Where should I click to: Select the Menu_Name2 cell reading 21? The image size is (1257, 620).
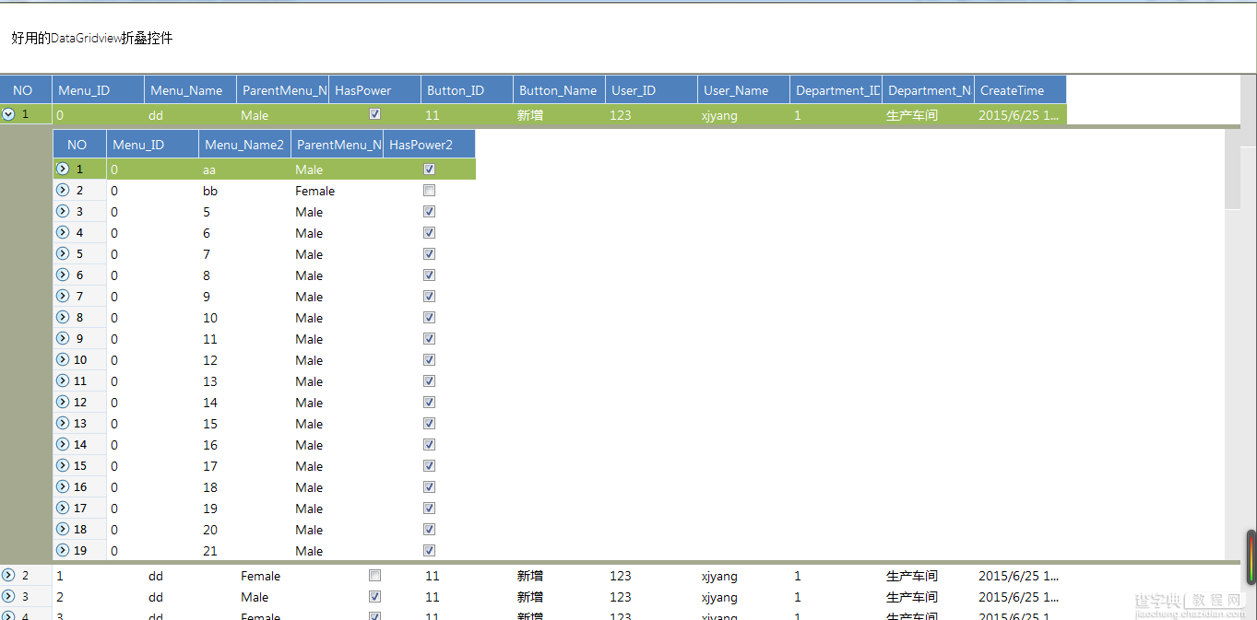[245, 551]
